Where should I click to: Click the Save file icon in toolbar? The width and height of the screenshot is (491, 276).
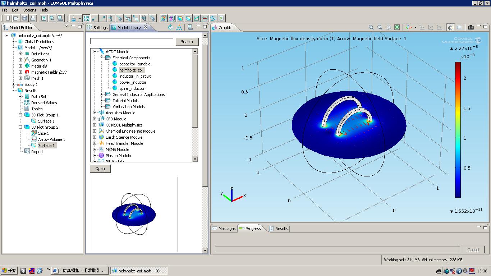[24, 18]
